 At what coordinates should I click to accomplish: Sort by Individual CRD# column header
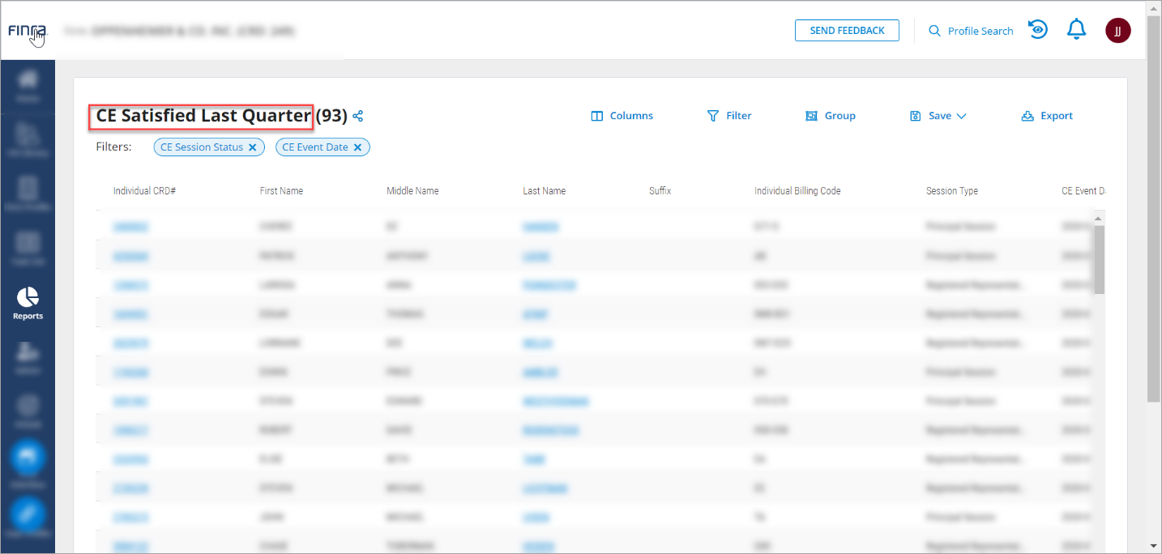click(x=144, y=191)
